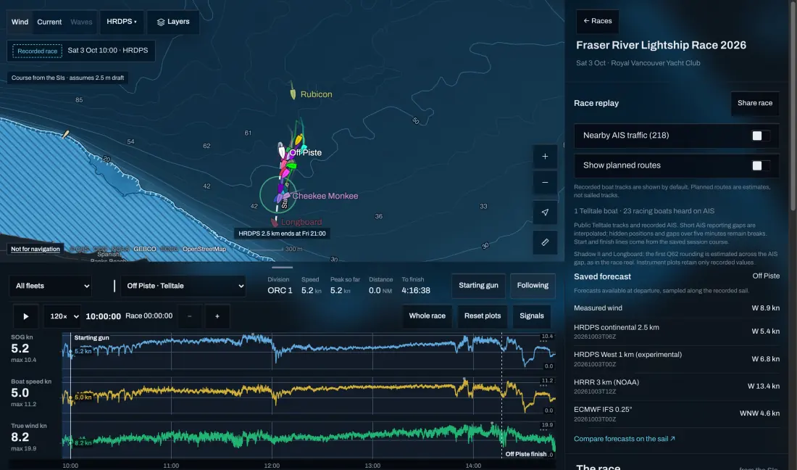797x470 pixels.
Task: Zoom in the map with plus icon
Action: tap(545, 157)
